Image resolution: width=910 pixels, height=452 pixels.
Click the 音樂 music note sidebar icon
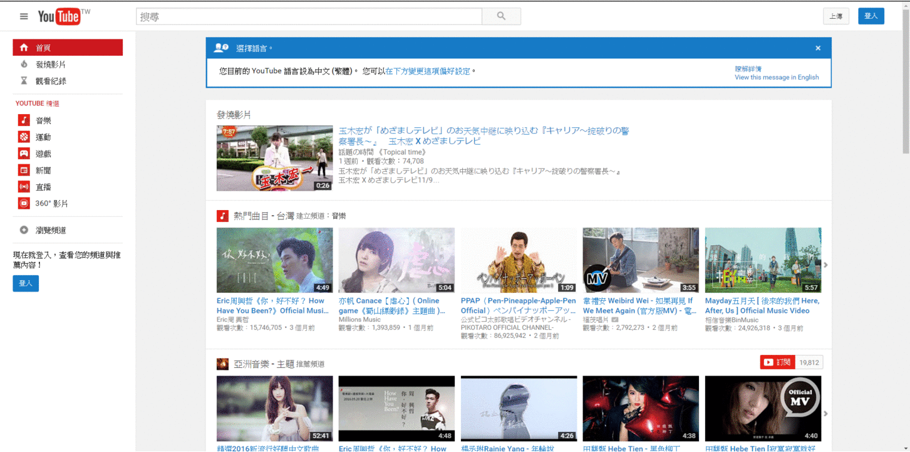[x=24, y=120]
